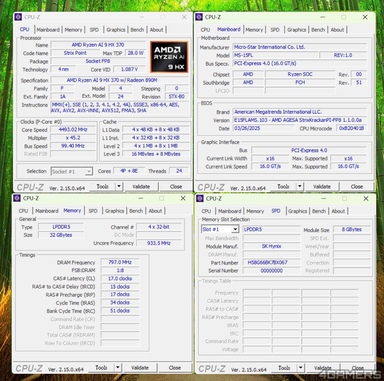Screen dimensions: 384x381
Task: Click the Instructions list text box
Action: point(120,108)
